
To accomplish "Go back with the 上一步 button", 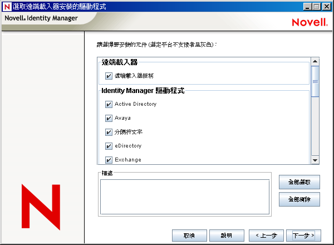I will 266,236.
